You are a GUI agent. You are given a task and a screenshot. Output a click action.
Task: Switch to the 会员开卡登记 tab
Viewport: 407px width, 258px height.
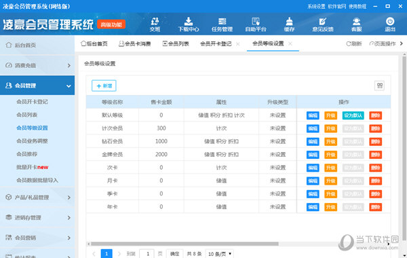point(216,43)
